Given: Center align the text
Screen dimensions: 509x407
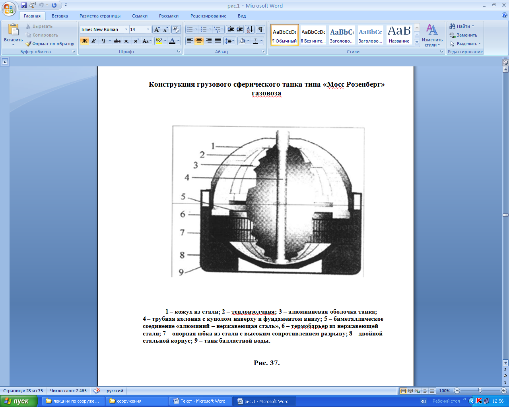Looking at the screenshot, I should tap(199, 41).
